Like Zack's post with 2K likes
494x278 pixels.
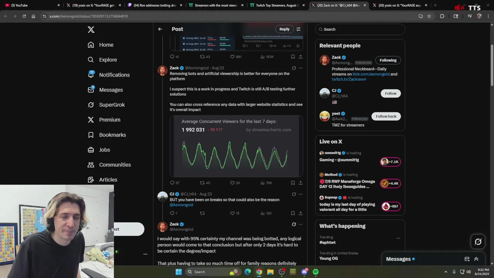pos(235,183)
